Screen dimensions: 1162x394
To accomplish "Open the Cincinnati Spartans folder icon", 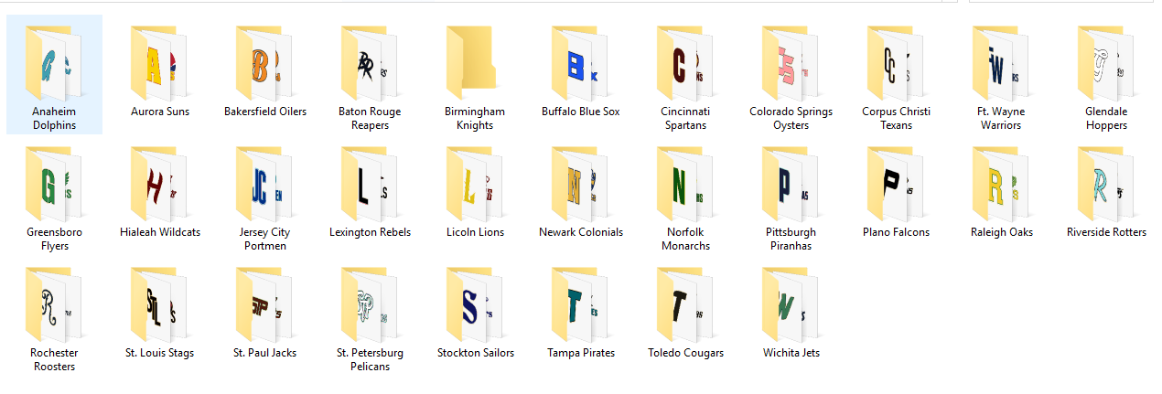I will (x=685, y=63).
